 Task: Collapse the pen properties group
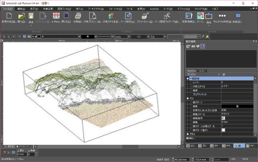pyautogui.click(x=188, y=98)
